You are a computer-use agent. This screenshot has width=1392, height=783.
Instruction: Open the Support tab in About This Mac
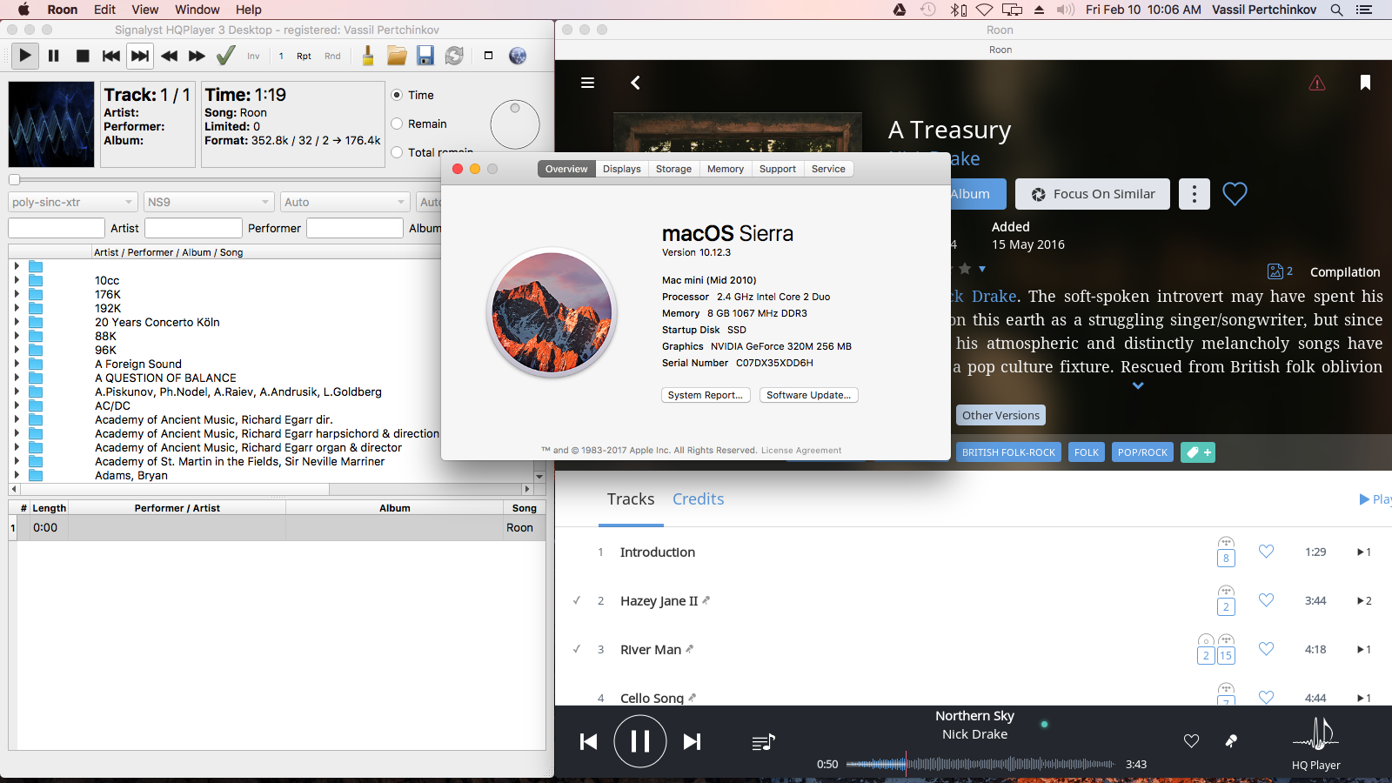click(778, 169)
